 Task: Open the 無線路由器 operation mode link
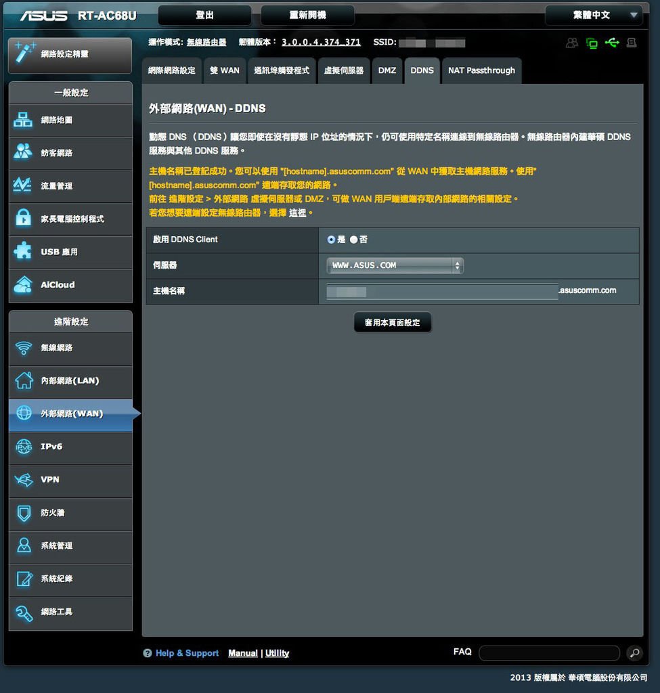(206, 43)
